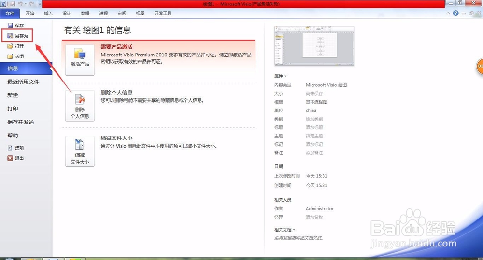This screenshot has height=260, width=483.
Task: Switch to the Review ribbon tab
Action: click(x=122, y=13)
